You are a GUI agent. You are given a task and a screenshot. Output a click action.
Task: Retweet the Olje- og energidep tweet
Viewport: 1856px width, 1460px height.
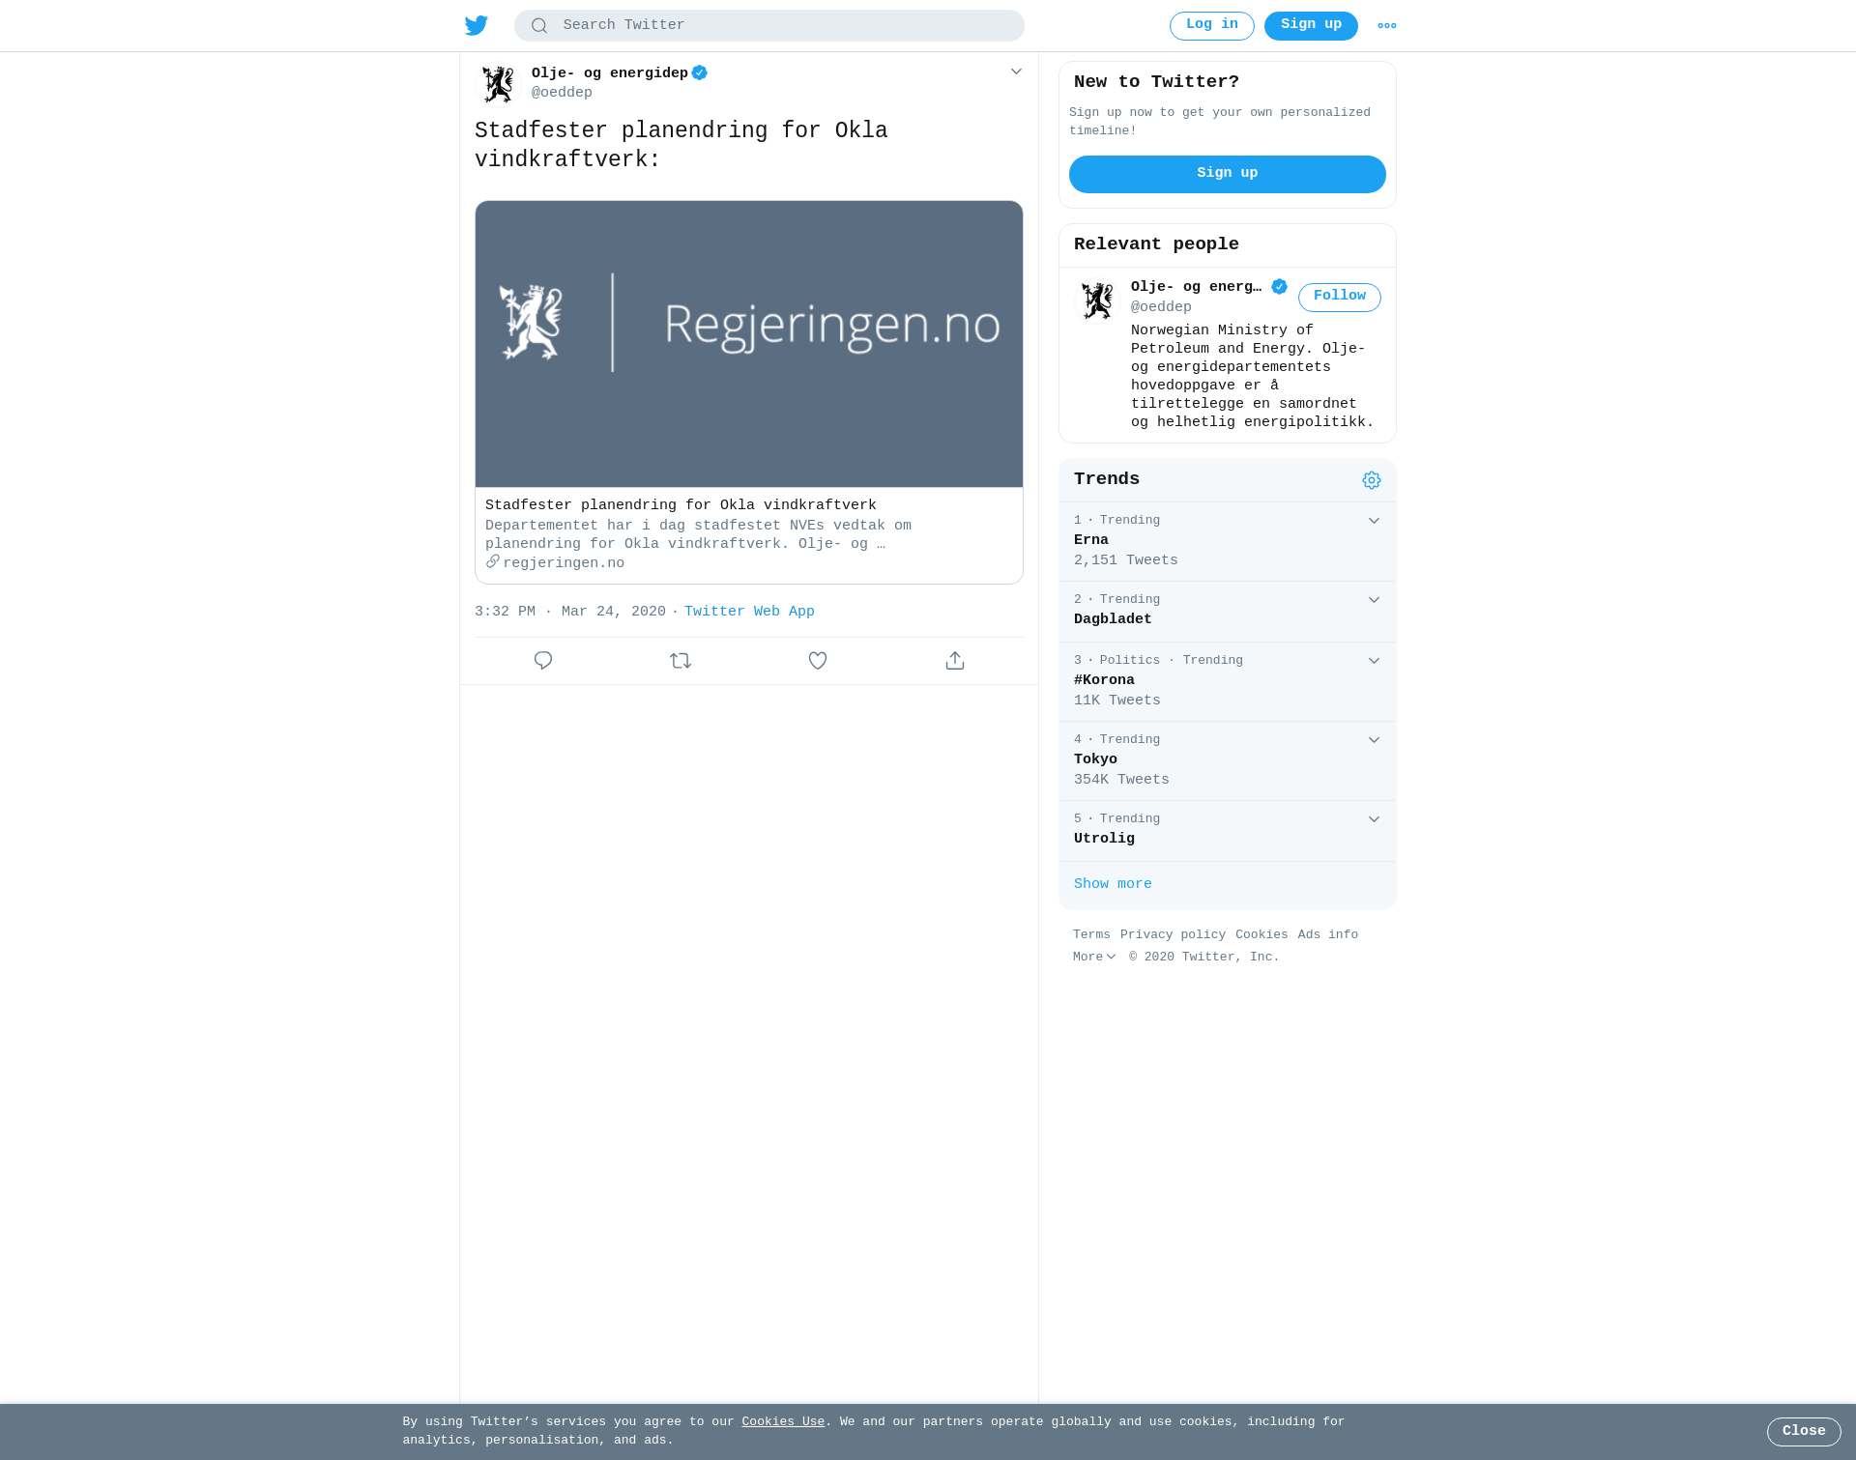[x=681, y=661]
